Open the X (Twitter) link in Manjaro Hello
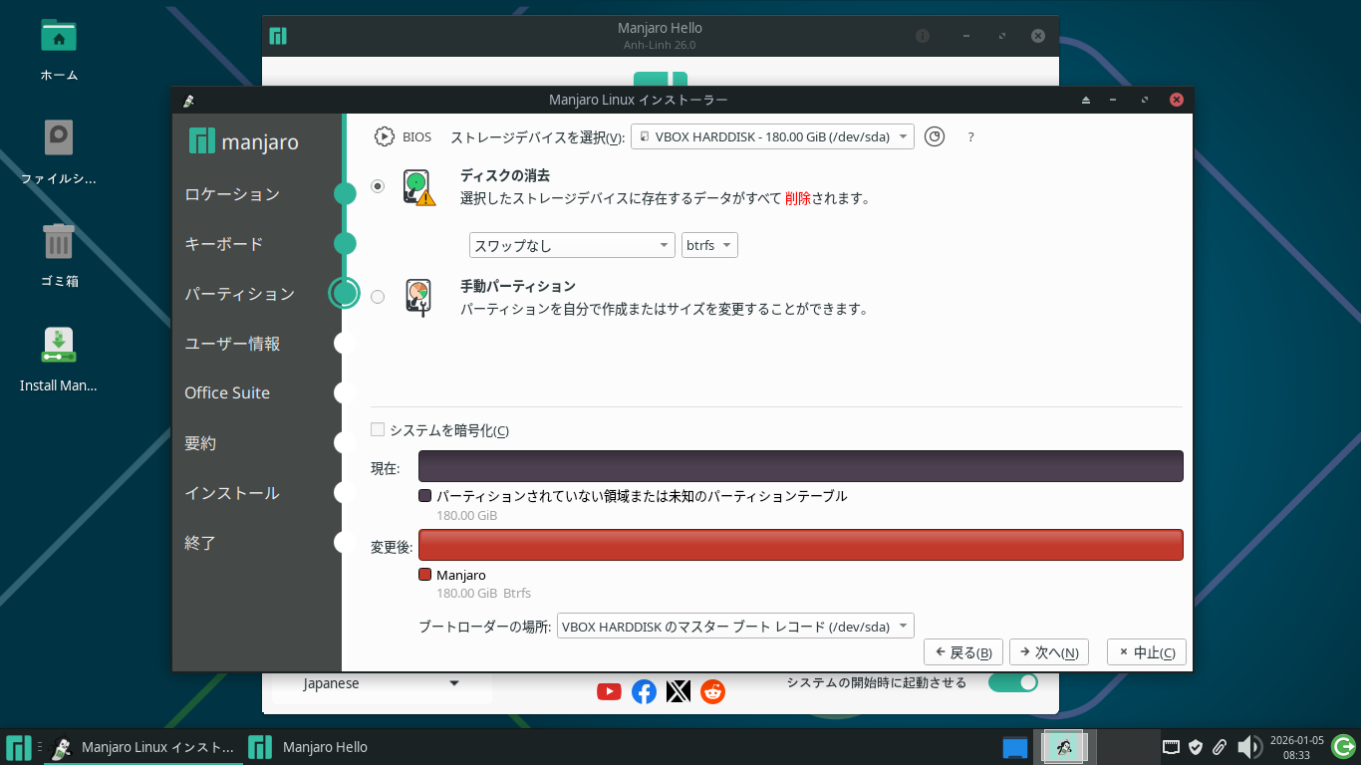Viewport: 1361px width, 765px height. 679,691
